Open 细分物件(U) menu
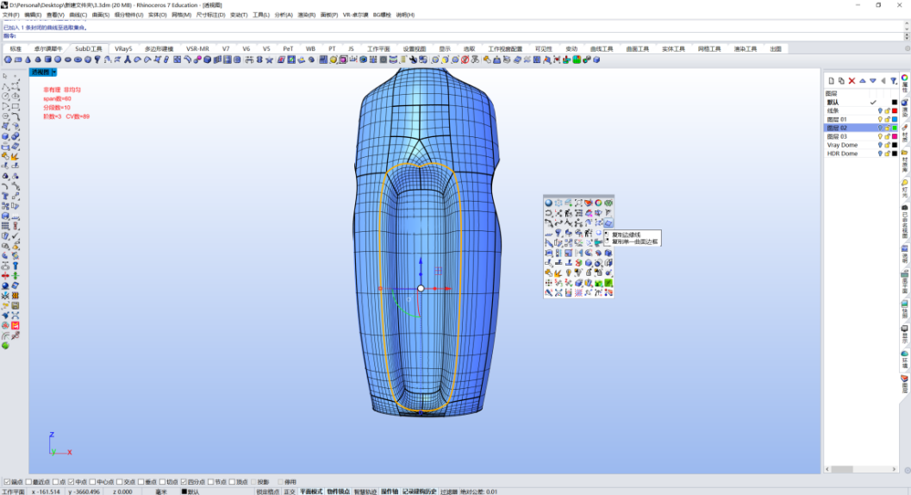Viewport: 911px width, 495px height. (x=128, y=16)
